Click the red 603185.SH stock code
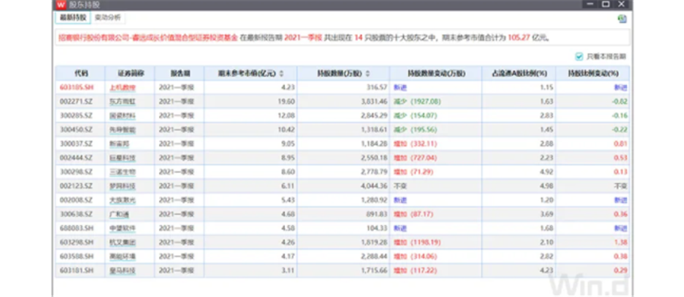 (x=77, y=87)
